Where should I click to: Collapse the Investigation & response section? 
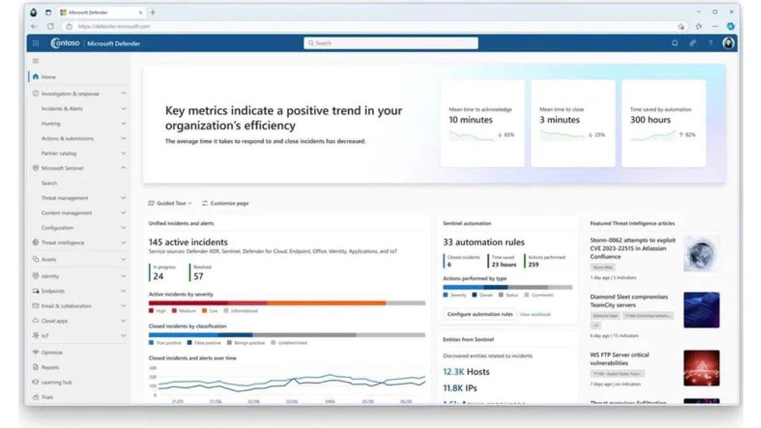[x=124, y=93]
